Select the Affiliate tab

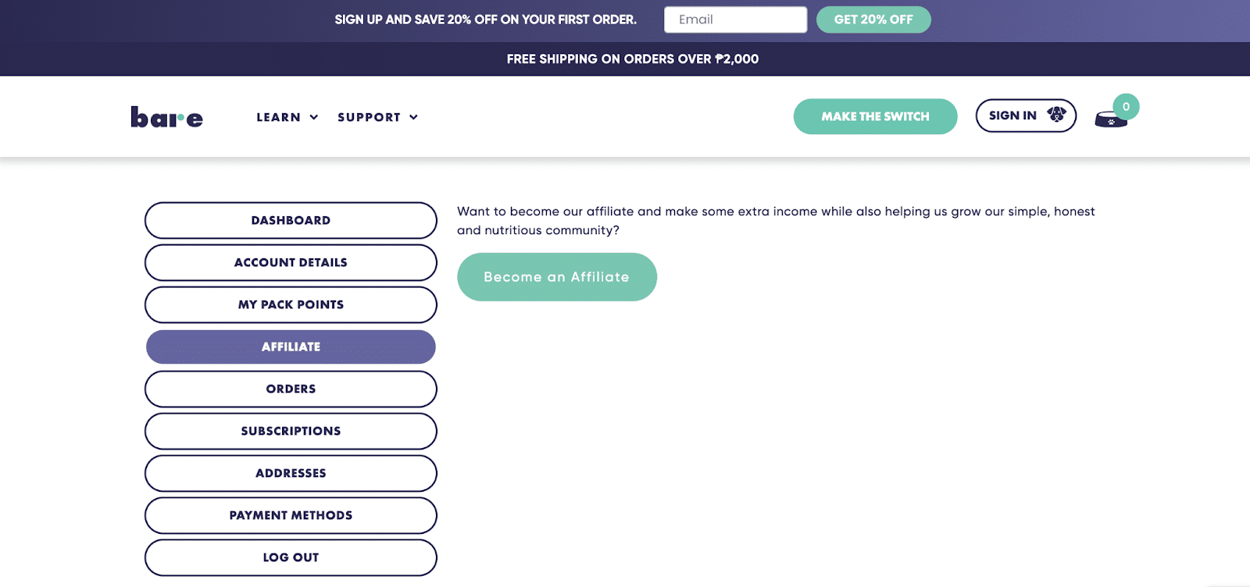click(291, 347)
